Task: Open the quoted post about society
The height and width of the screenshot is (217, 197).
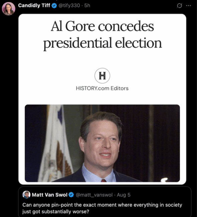Action: tap(105, 202)
